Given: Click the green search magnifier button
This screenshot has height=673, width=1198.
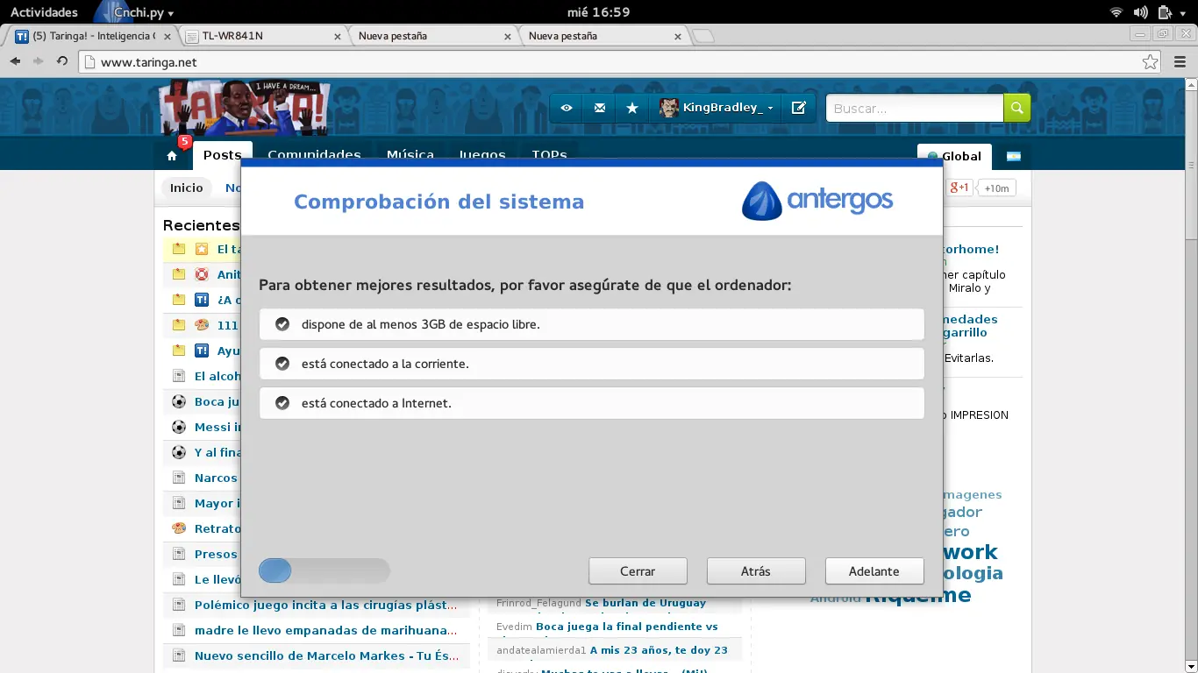Looking at the screenshot, I should (1016, 108).
